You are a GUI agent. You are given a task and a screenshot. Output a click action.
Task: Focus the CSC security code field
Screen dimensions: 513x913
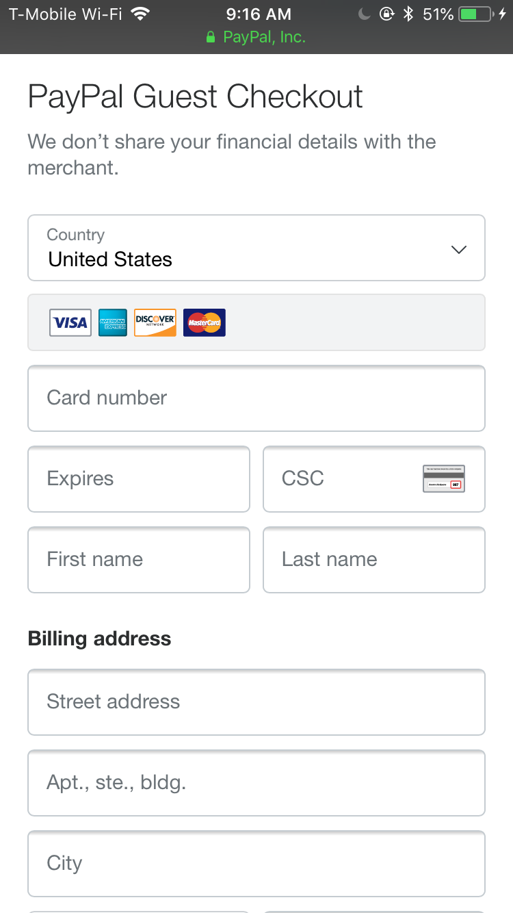[374, 479]
